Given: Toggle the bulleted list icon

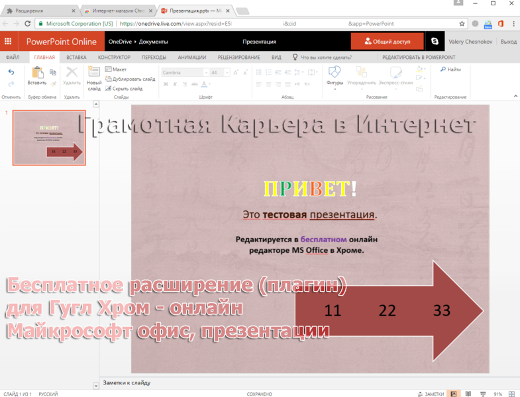Looking at the screenshot, I should tap(259, 72).
